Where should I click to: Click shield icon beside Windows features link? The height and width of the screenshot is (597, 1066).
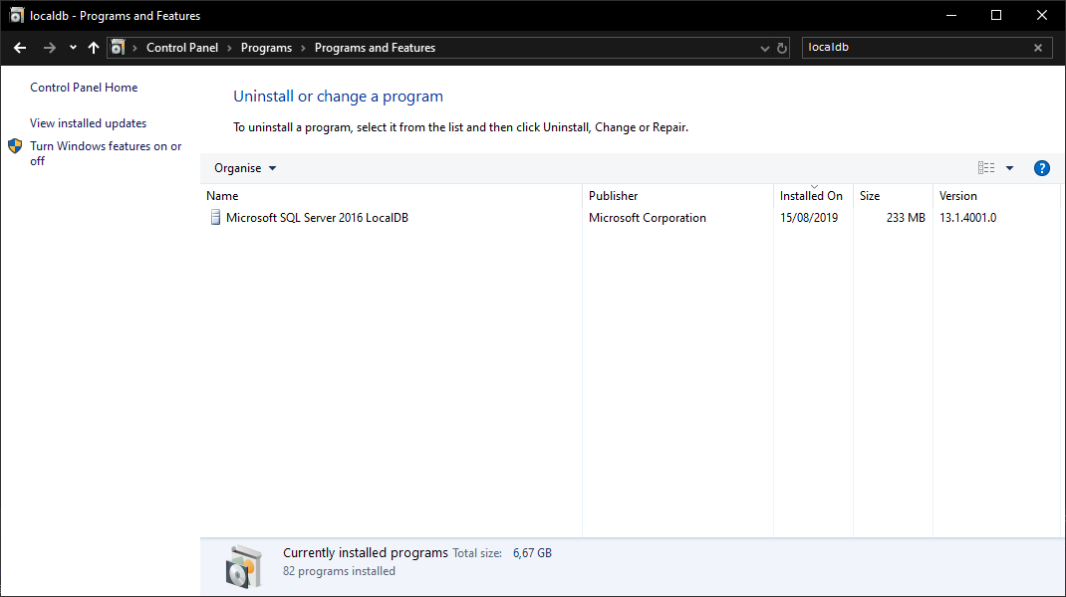[15, 146]
